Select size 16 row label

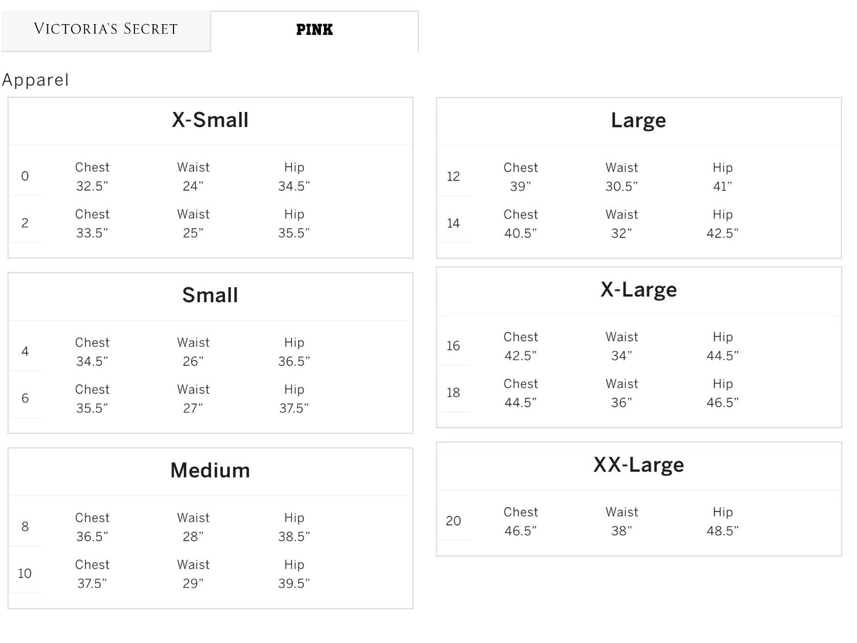tap(453, 346)
